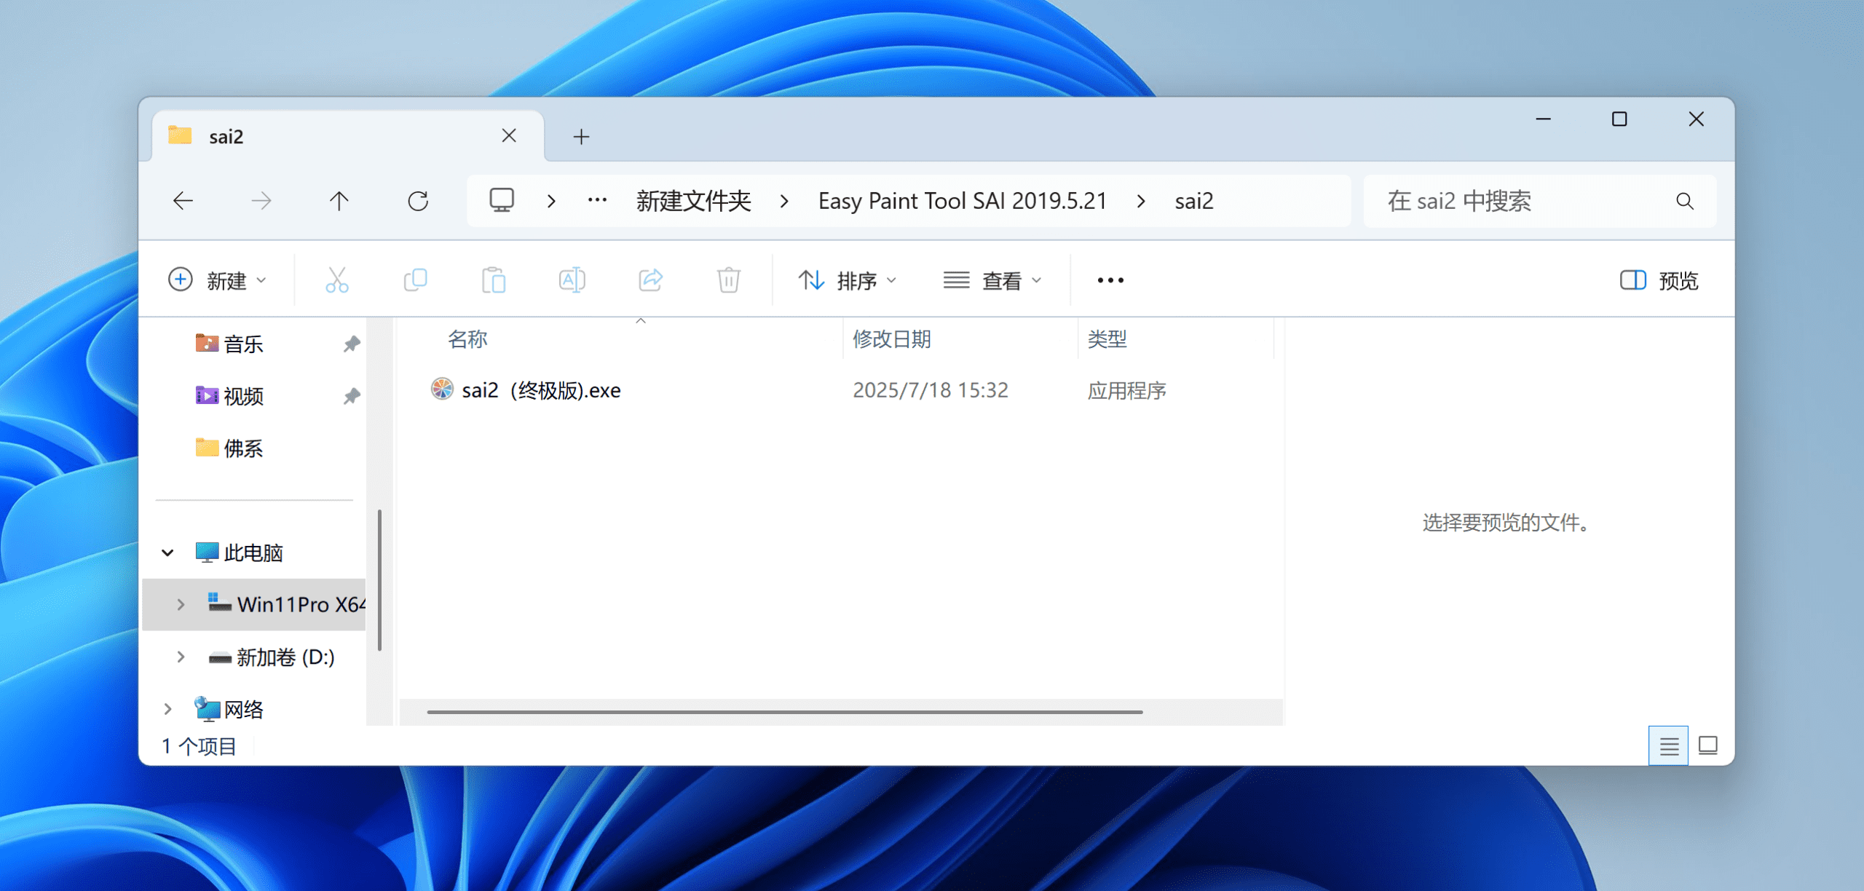Click the Rename icon
1864x891 pixels.
(x=572, y=280)
